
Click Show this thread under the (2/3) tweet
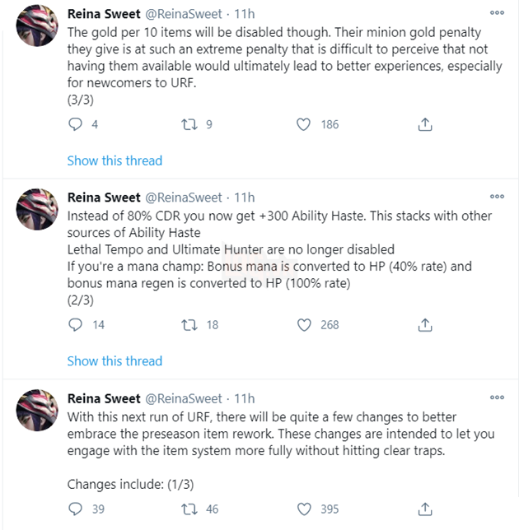click(115, 360)
